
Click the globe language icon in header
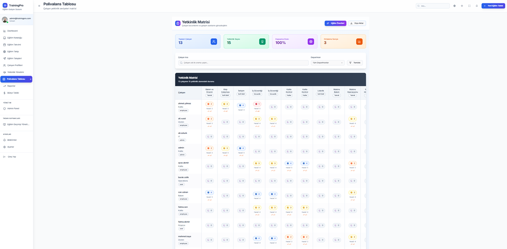454,6
